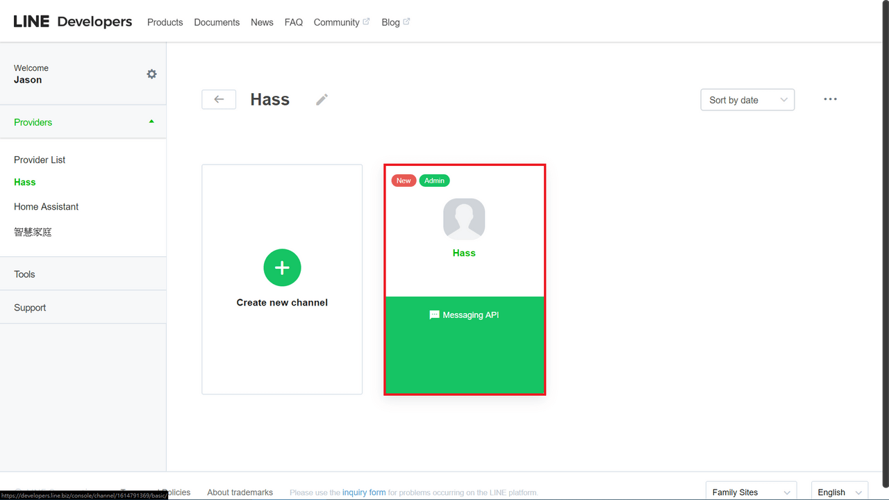Click the Hass channel avatar image
The width and height of the screenshot is (889, 500).
464,219
